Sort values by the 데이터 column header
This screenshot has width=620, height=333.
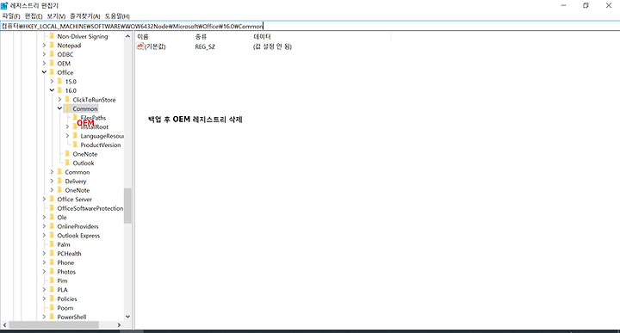pos(320,37)
